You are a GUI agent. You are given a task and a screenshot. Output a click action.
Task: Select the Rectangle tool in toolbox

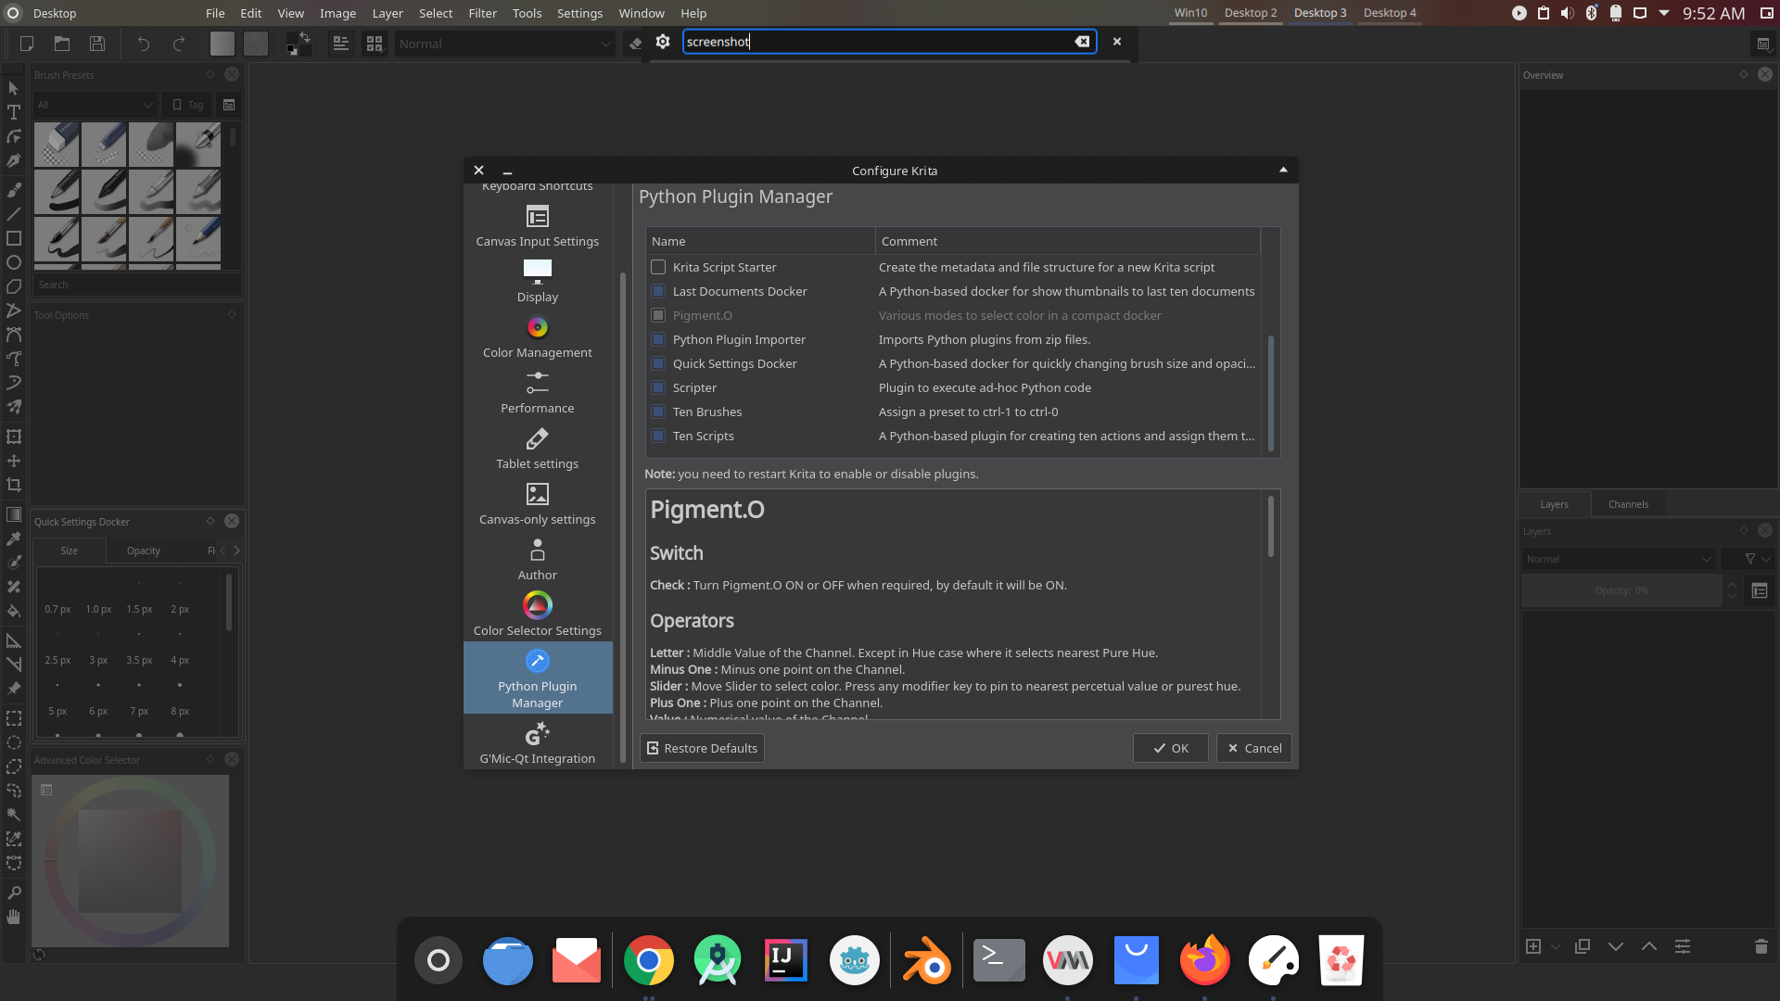click(x=14, y=238)
